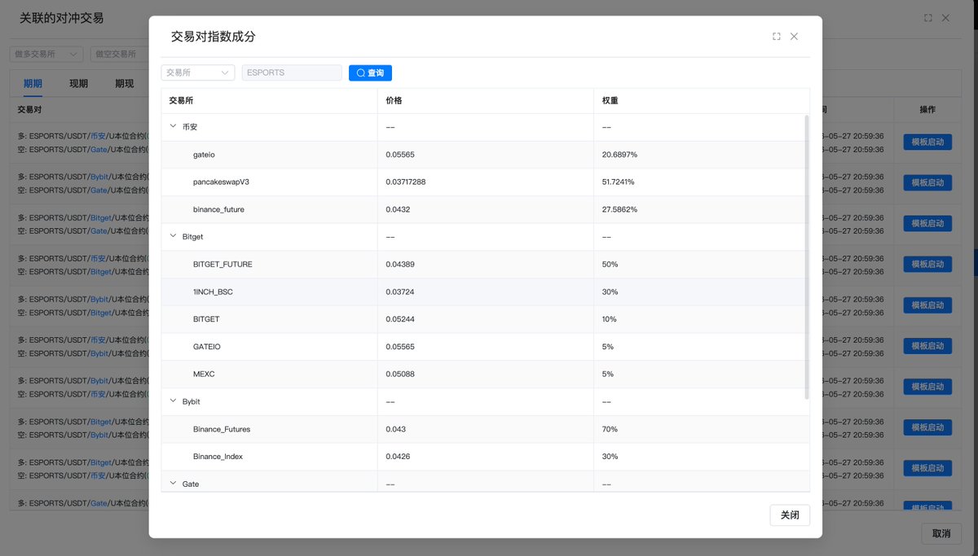Click 模板启动 for long Bybit short Bitget row

tap(927, 305)
